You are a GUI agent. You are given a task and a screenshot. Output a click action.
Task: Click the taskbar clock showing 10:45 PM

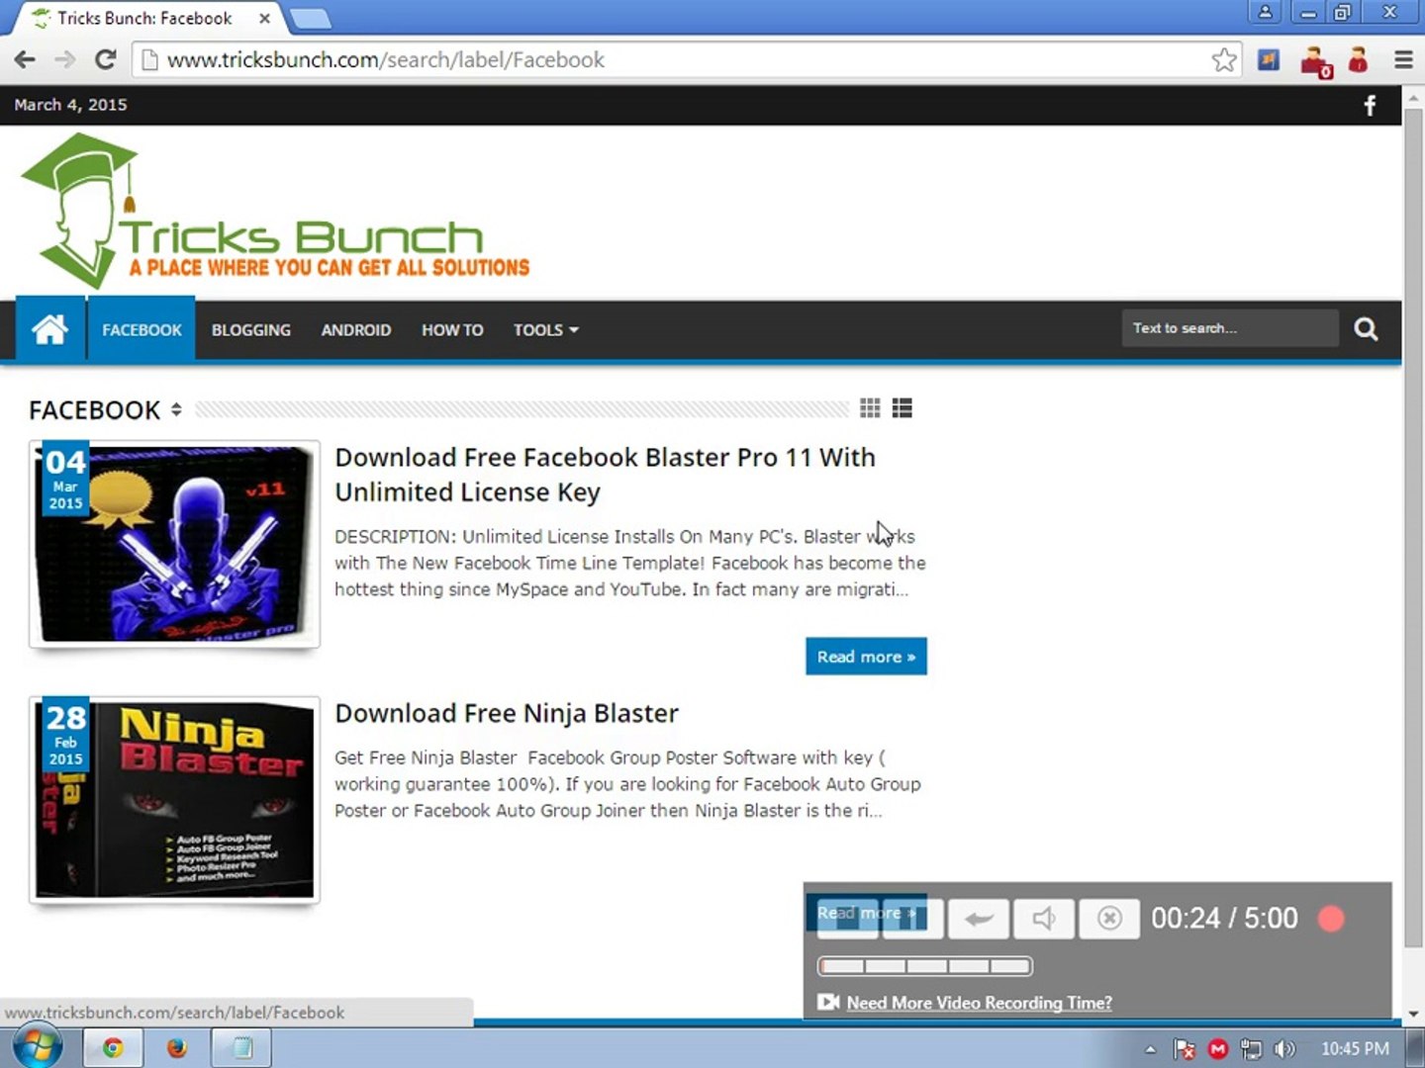(x=1355, y=1049)
